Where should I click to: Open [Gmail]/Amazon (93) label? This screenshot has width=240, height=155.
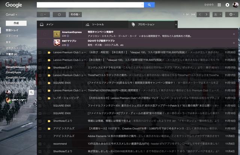18,67
